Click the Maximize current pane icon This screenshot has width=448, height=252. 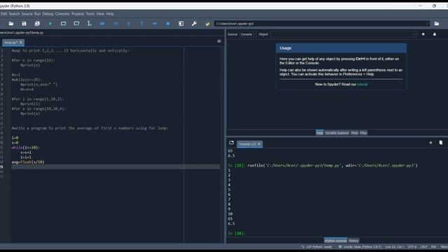pos(181,24)
